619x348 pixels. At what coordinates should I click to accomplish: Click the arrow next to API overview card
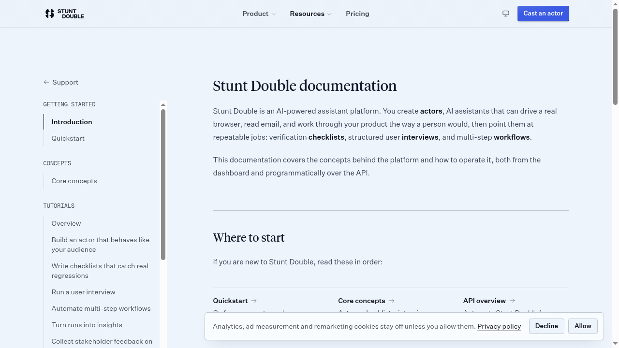pyautogui.click(x=512, y=301)
